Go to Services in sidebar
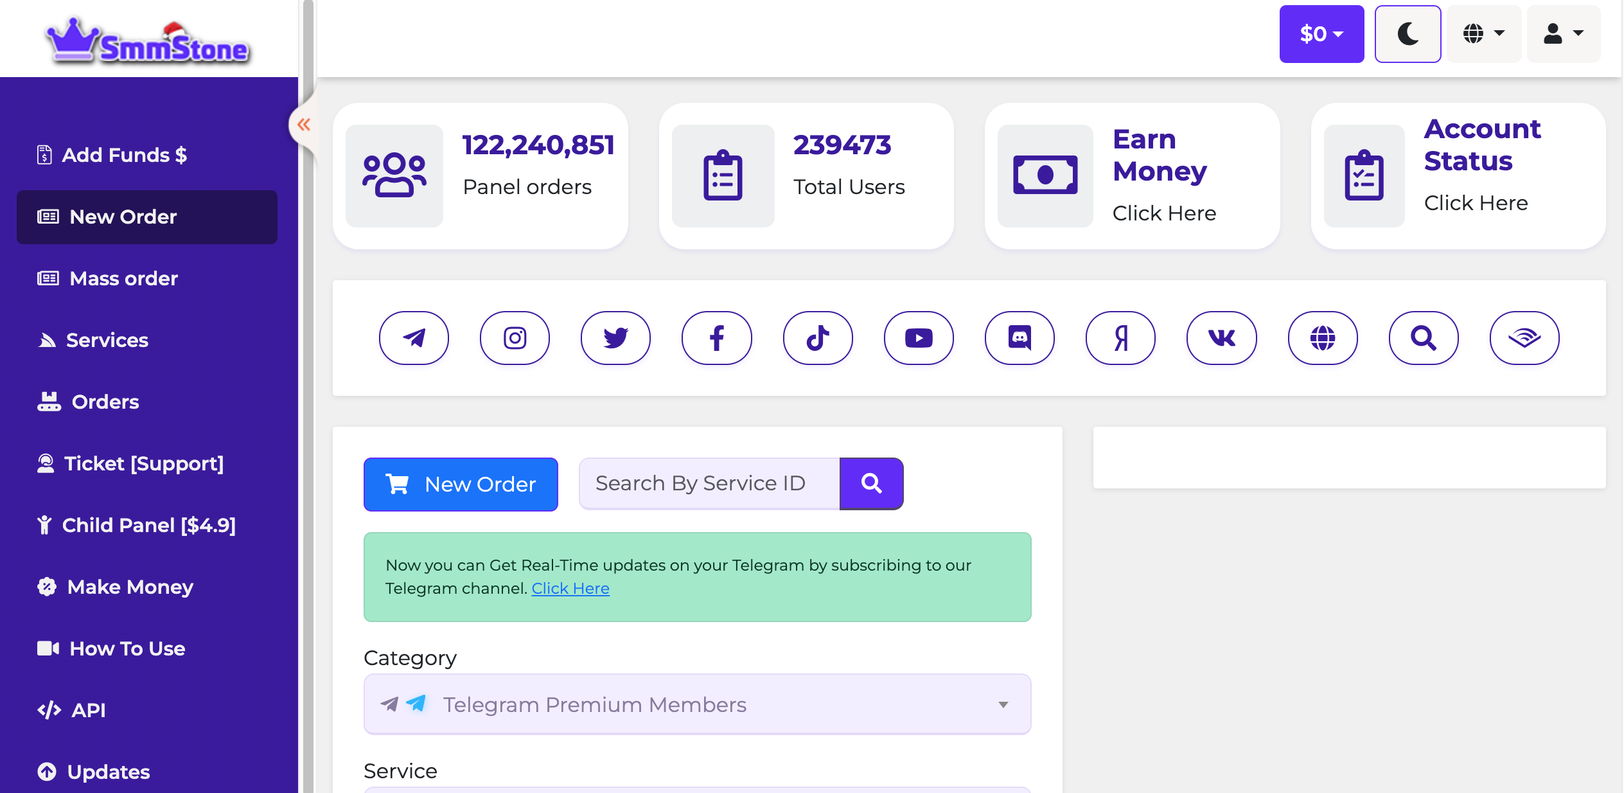Viewport: 1624px width, 793px height. 107,340
